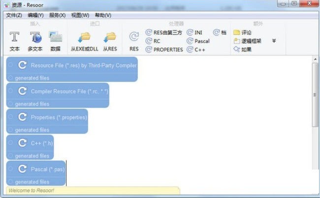
Task: Select 'C++ (*.h)' text
Action: pyautogui.click(x=42, y=143)
